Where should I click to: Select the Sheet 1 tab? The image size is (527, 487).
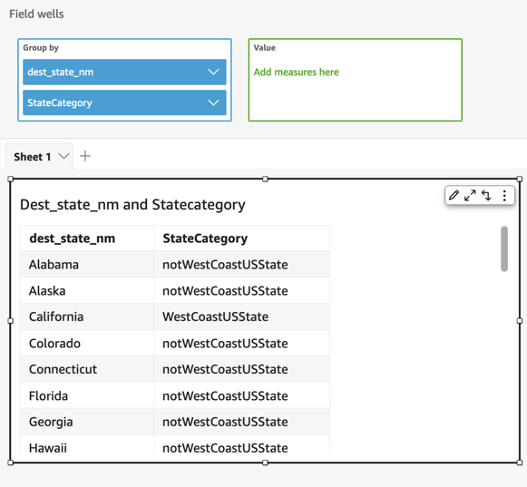[33, 157]
